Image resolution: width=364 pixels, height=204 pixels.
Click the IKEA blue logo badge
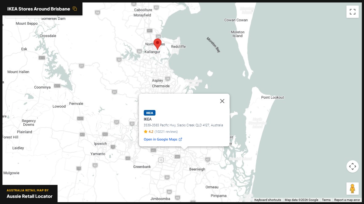click(150, 113)
